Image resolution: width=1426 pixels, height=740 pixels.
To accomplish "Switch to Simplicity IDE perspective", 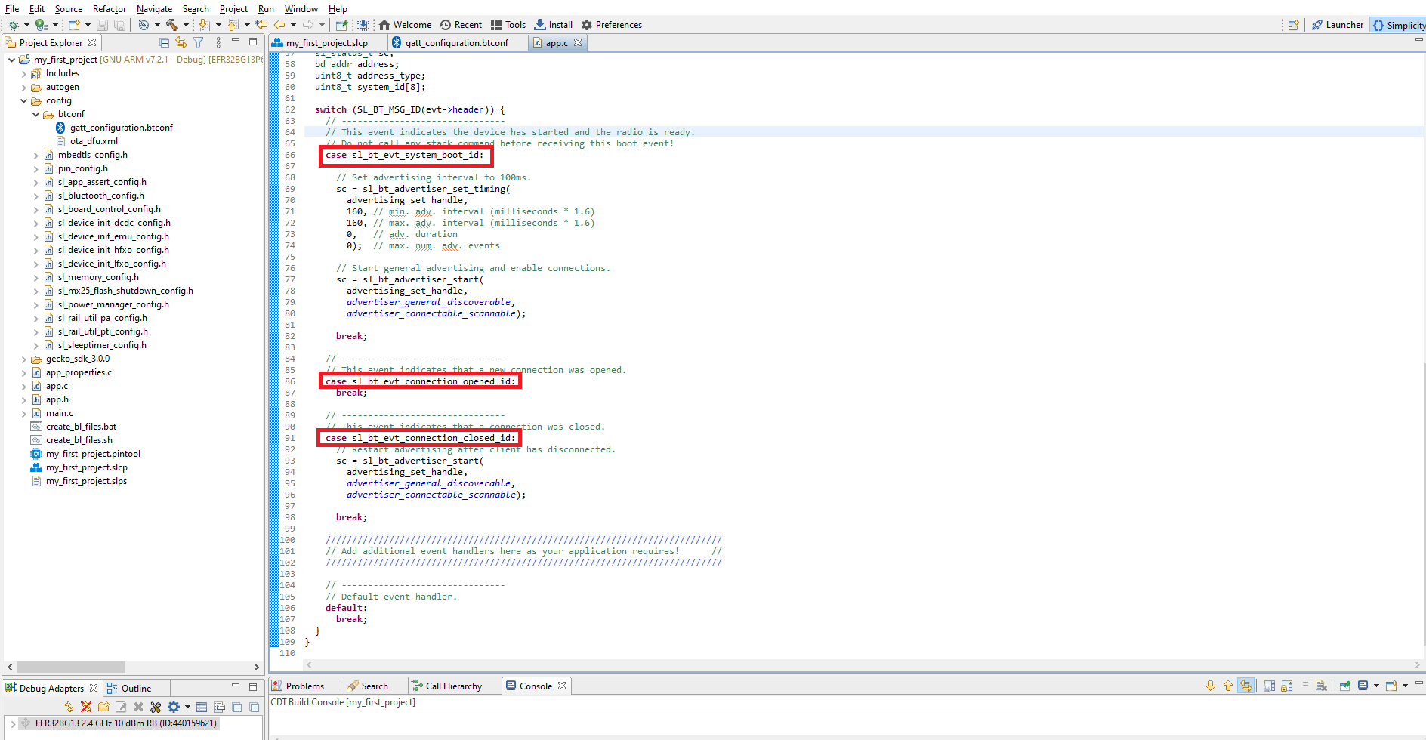I will click(x=1399, y=25).
